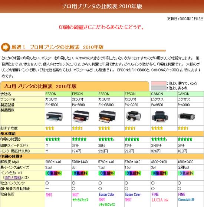Click the 顔・風景の自動補正 circle for PX-5600

(73, 188)
